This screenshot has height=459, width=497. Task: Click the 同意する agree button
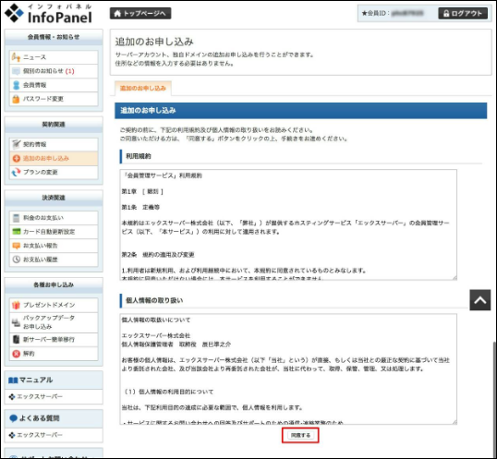(300, 435)
